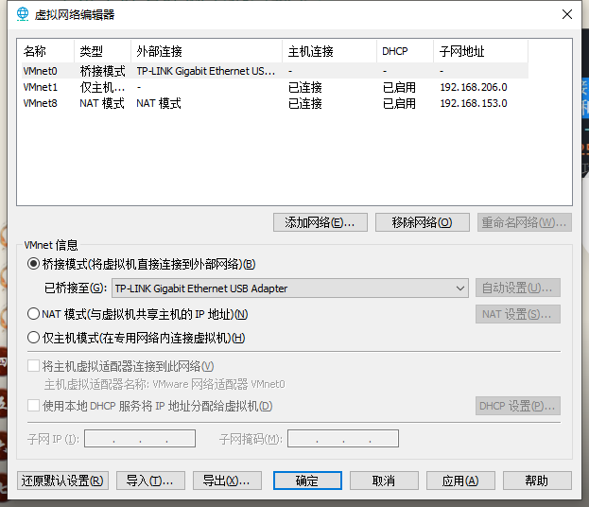The height and width of the screenshot is (507, 589).
Task: Click the 192.168.206.0 subnet address
Action: 474,87
